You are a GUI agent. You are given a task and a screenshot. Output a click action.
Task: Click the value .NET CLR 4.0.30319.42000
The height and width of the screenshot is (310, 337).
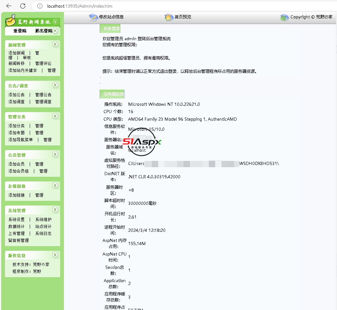point(154,177)
